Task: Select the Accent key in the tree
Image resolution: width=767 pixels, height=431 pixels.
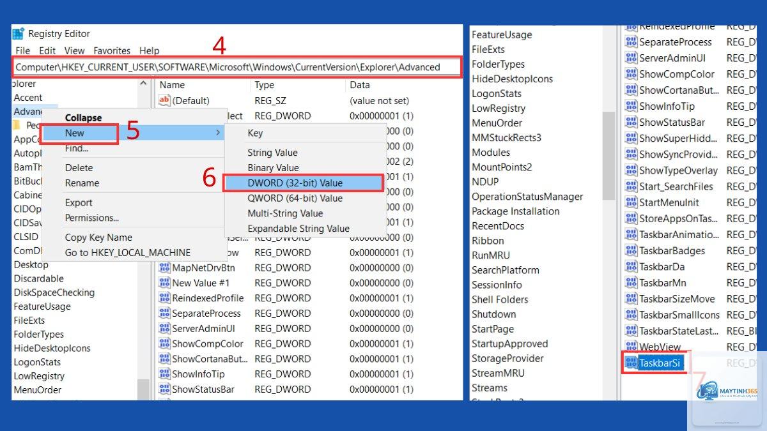Action: point(28,98)
